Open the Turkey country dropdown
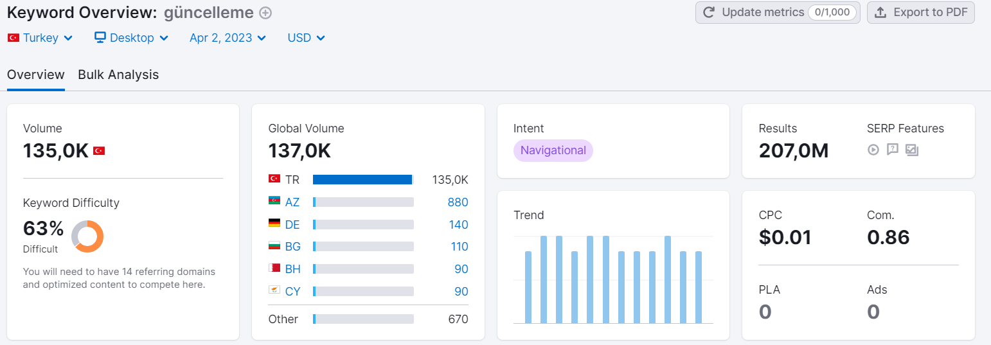991x345 pixels. pos(40,38)
